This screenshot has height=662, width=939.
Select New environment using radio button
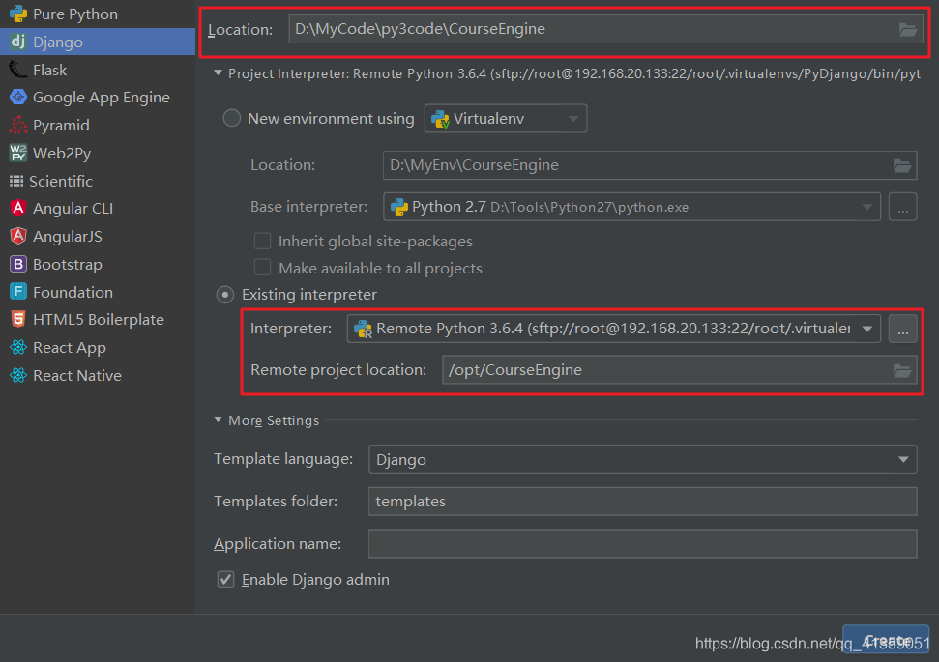click(232, 118)
